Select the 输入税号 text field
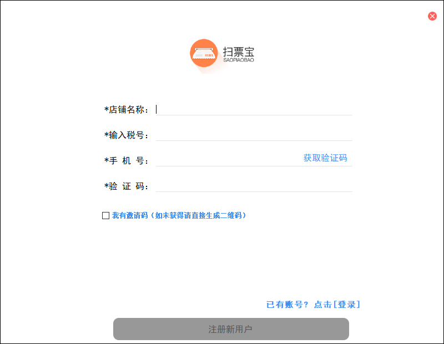The image size is (444, 344). pyautogui.click(x=254, y=135)
